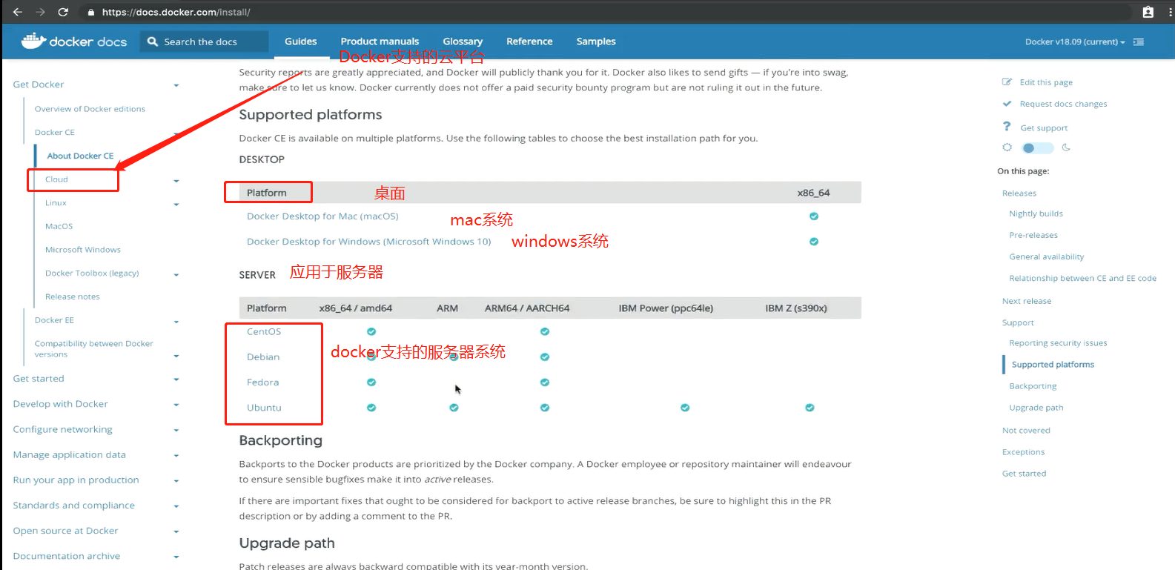Image resolution: width=1175 pixels, height=570 pixels.
Task: Reload the page with refresh icon
Action: click(x=63, y=12)
